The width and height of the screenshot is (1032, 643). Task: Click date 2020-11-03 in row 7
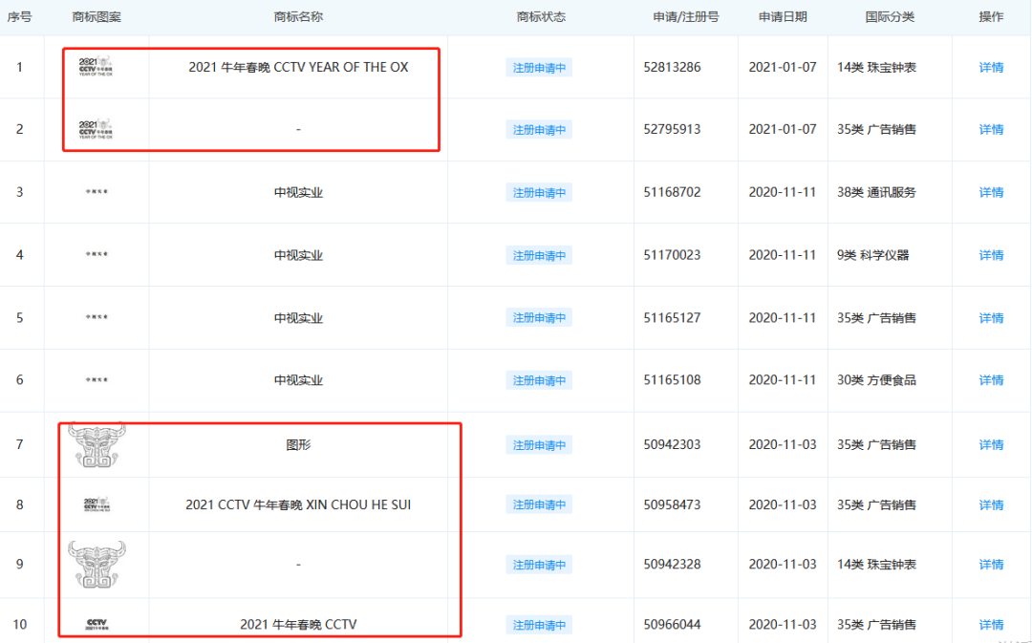coord(783,445)
